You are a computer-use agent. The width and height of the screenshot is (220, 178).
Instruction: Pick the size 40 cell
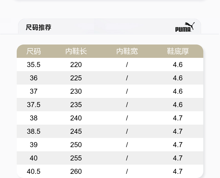click(34, 158)
